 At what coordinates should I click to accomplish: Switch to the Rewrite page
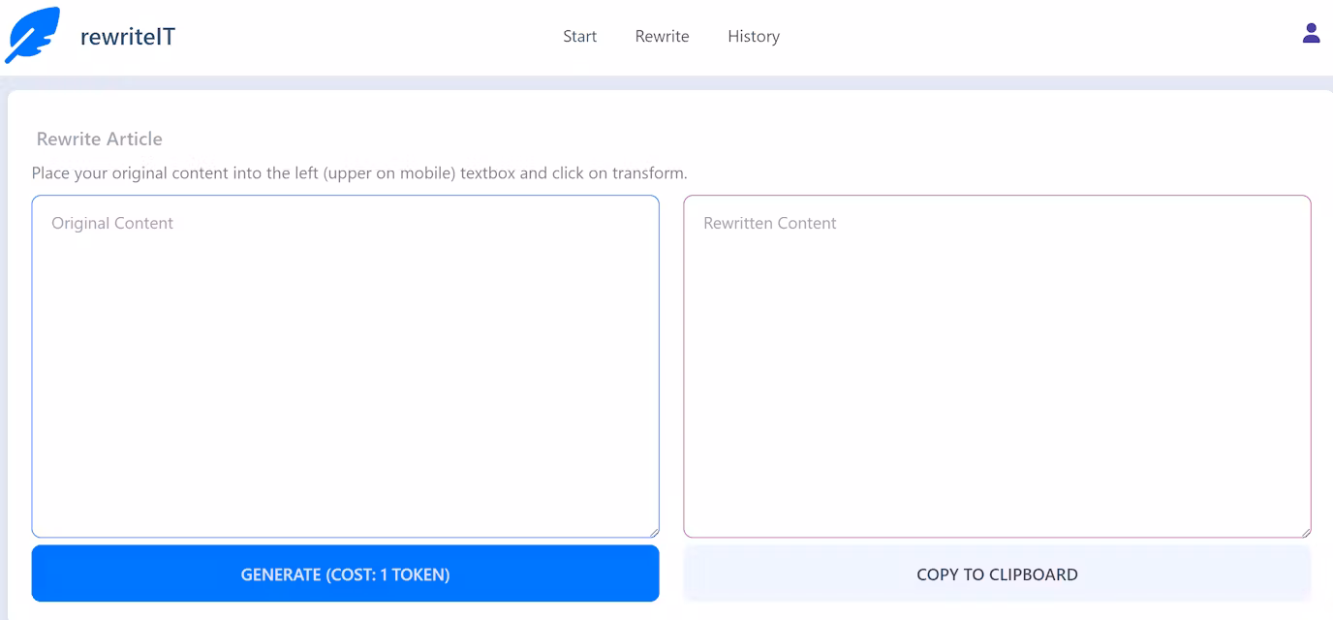(x=662, y=36)
